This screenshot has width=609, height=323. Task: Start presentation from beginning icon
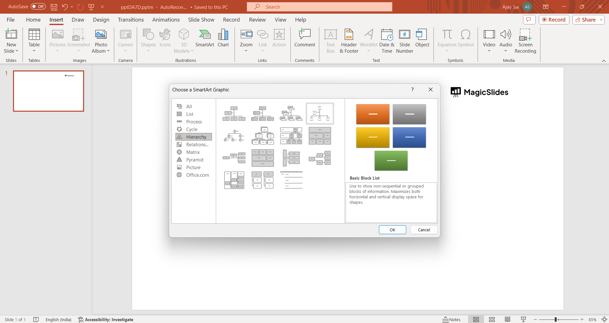[91, 7]
